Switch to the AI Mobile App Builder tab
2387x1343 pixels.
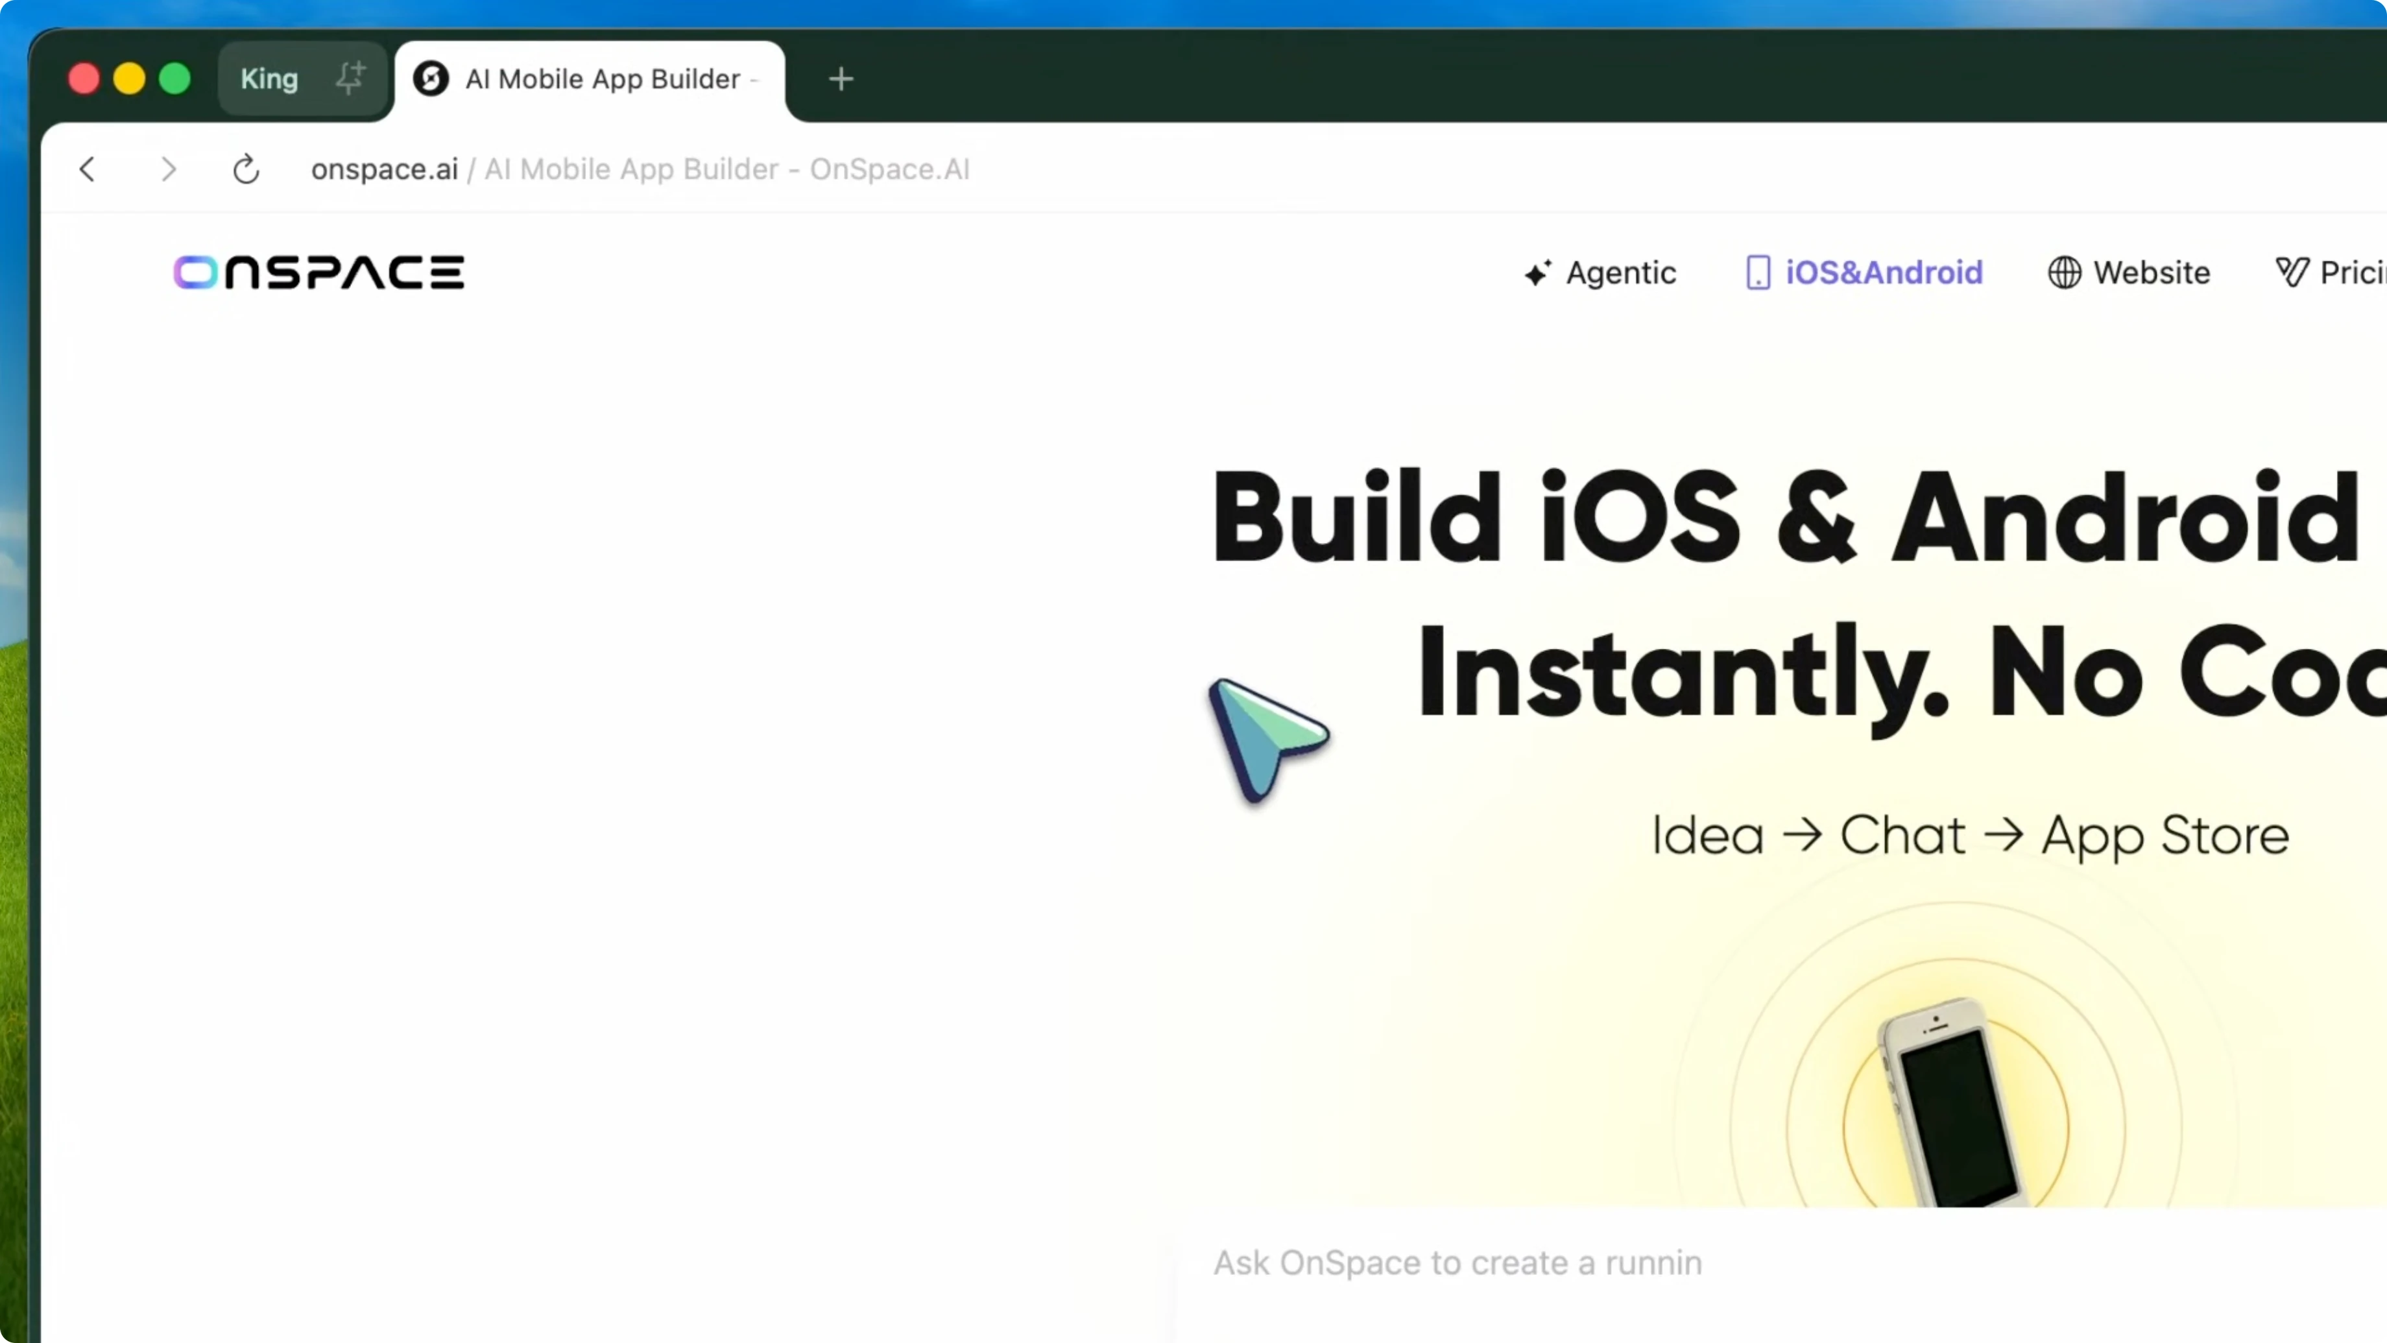tap(603, 80)
